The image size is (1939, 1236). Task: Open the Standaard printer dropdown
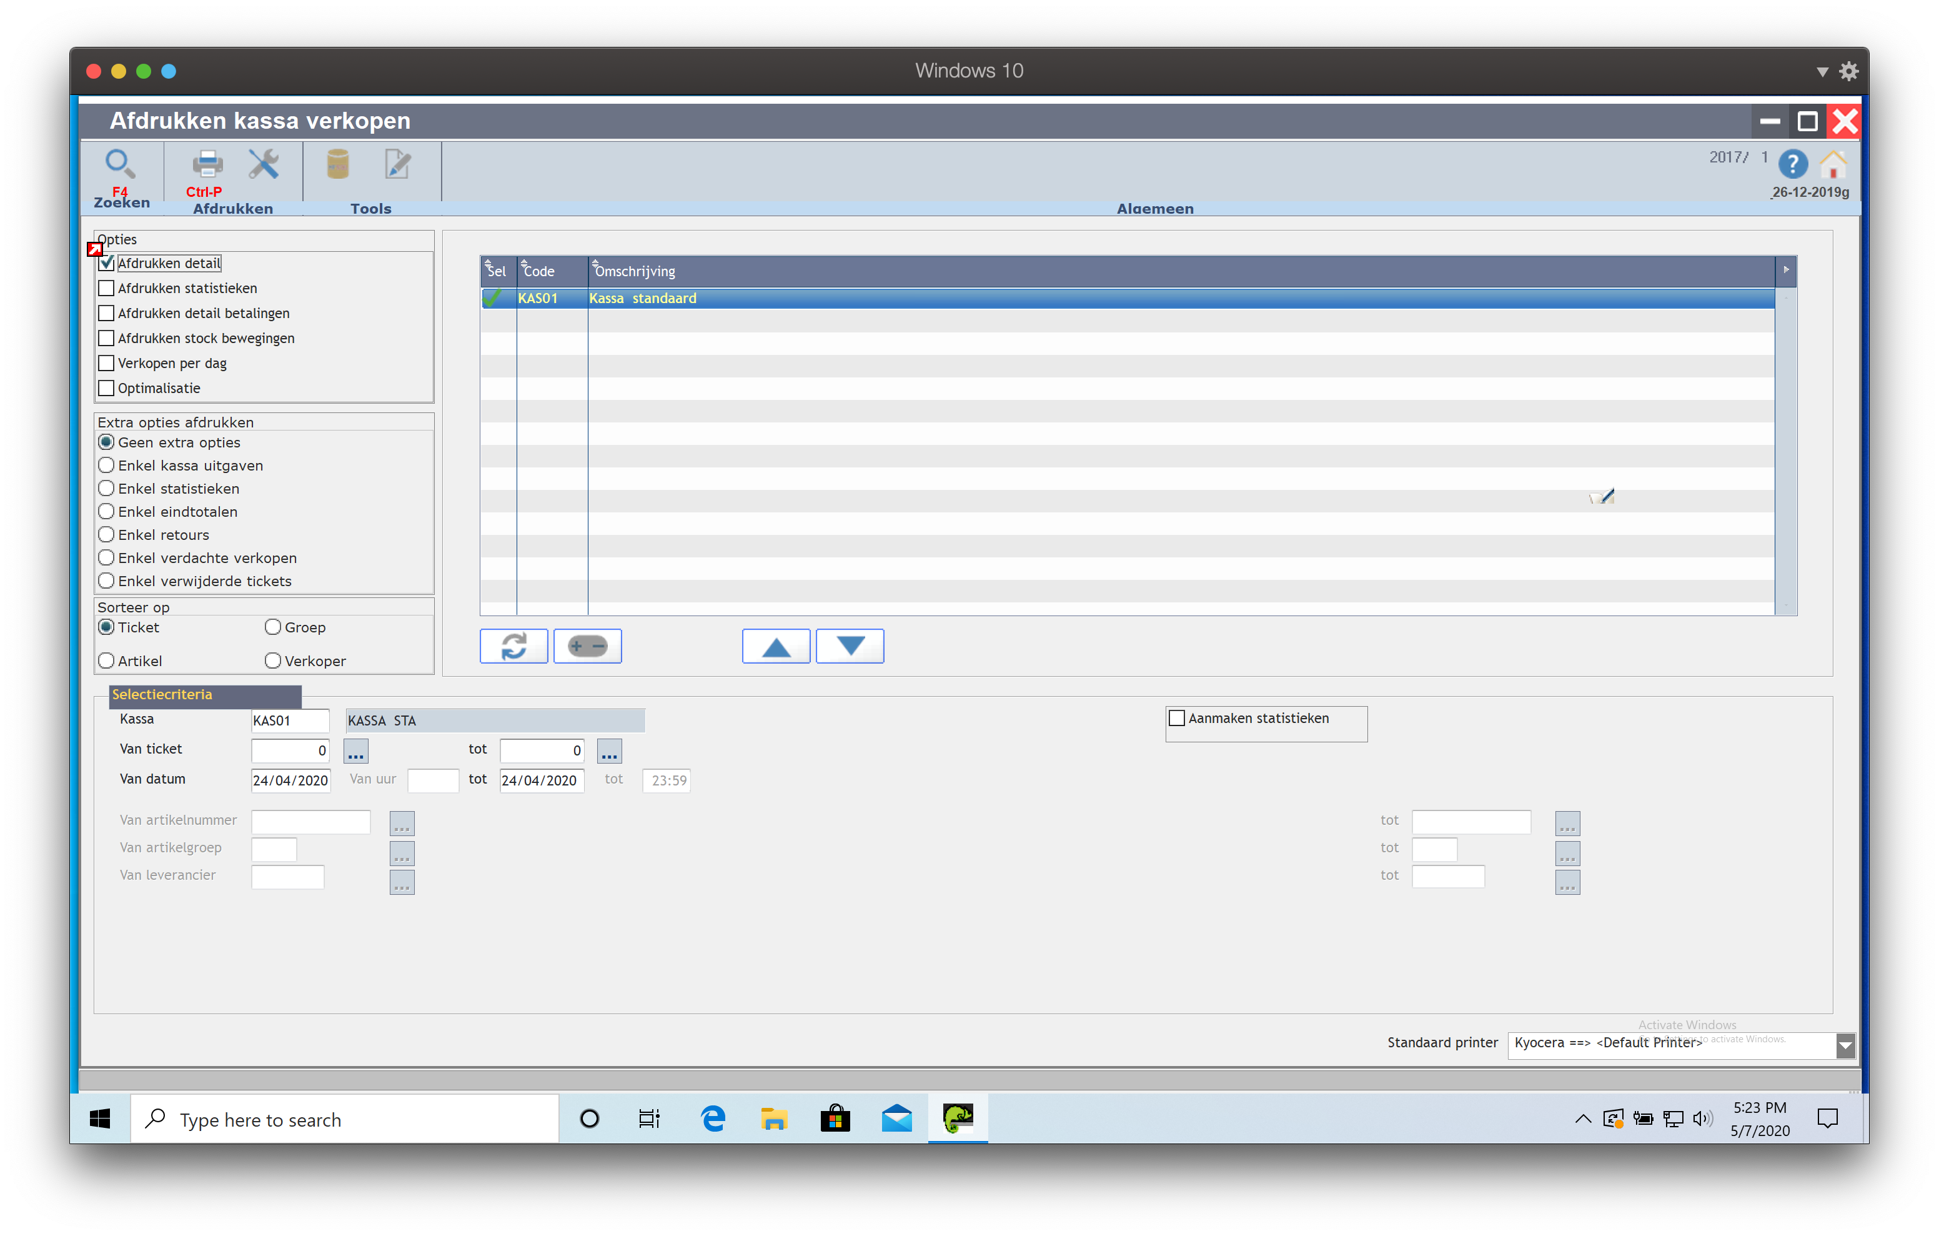1845,1046
